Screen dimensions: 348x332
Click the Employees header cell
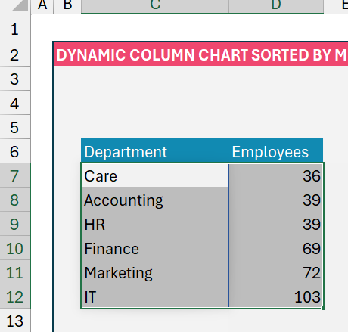[276, 150]
